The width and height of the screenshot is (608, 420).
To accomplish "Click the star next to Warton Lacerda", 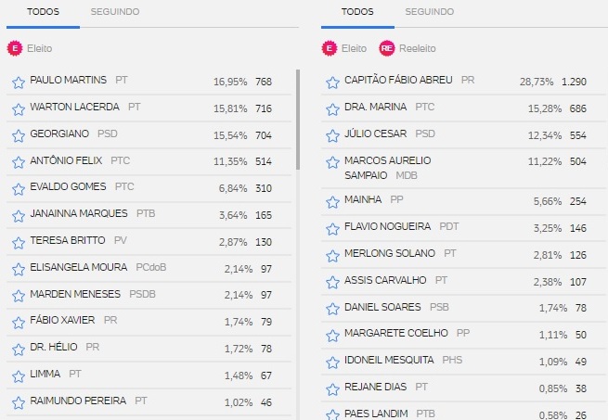I will pos(19,109).
